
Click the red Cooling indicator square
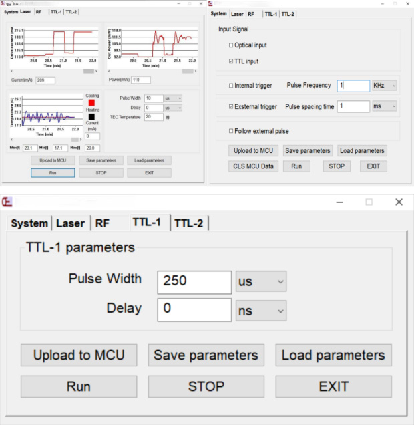tap(91, 103)
